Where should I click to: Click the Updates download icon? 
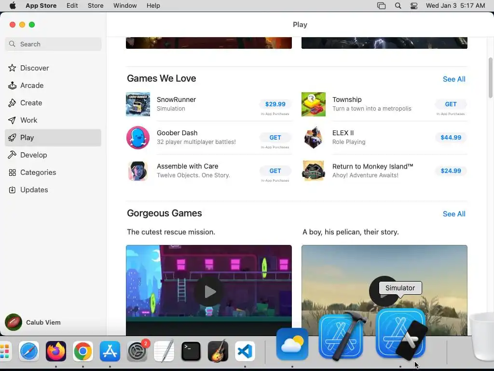click(12, 189)
